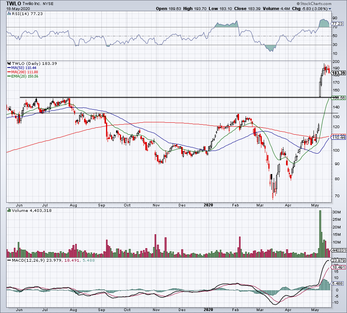Click the candlestick icon beside TWLO (Daily)
This screenshot has width=347, height=313.
[9, 64]
